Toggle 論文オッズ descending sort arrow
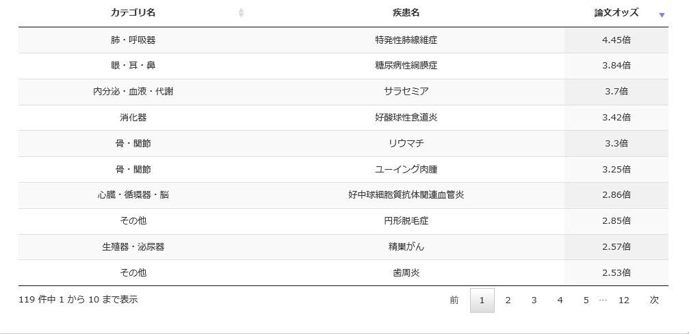Viewport: 689px width, 334px height. coord(662,15)
